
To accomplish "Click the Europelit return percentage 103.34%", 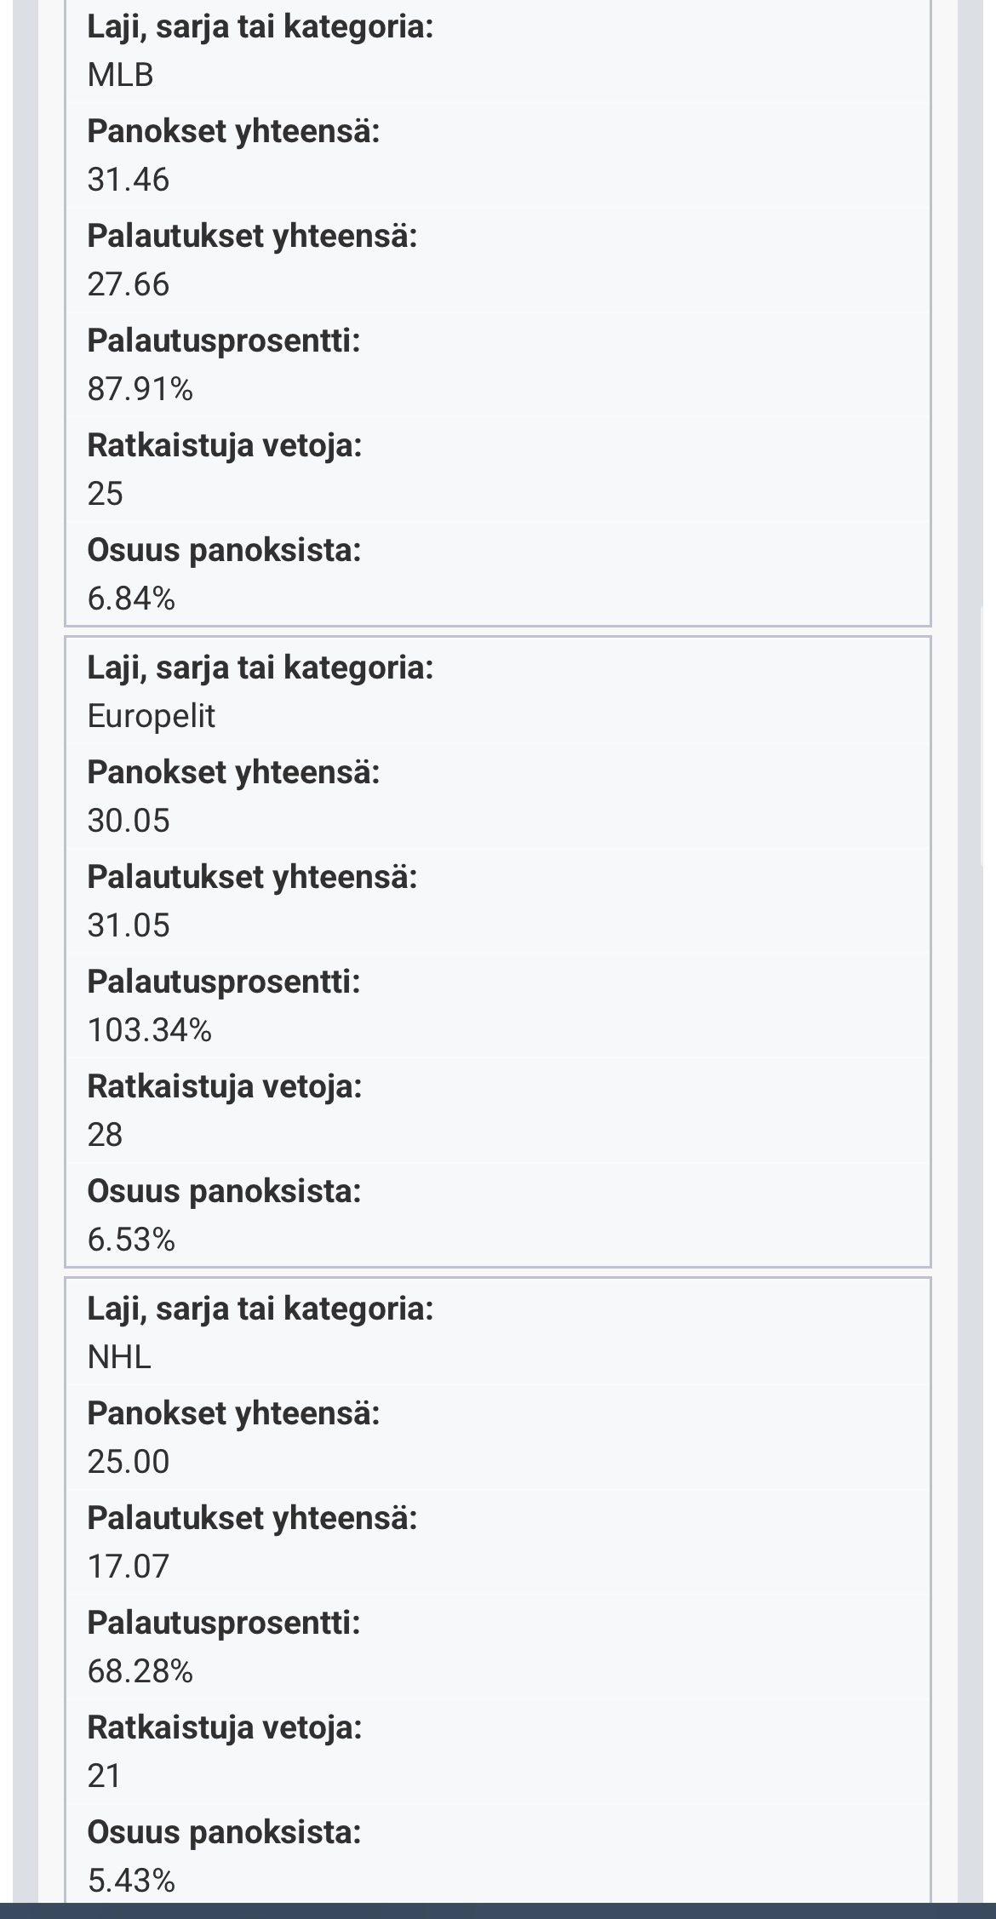I will click(x=150, y=1030).
